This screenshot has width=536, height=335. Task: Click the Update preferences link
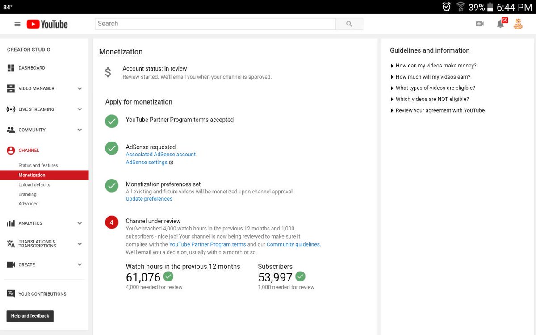[x=149, y=199]
